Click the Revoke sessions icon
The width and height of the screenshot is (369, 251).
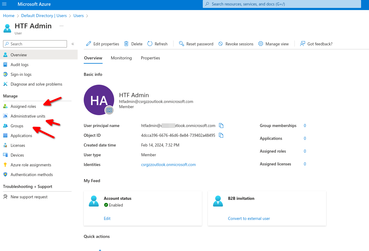pos(220,44)
